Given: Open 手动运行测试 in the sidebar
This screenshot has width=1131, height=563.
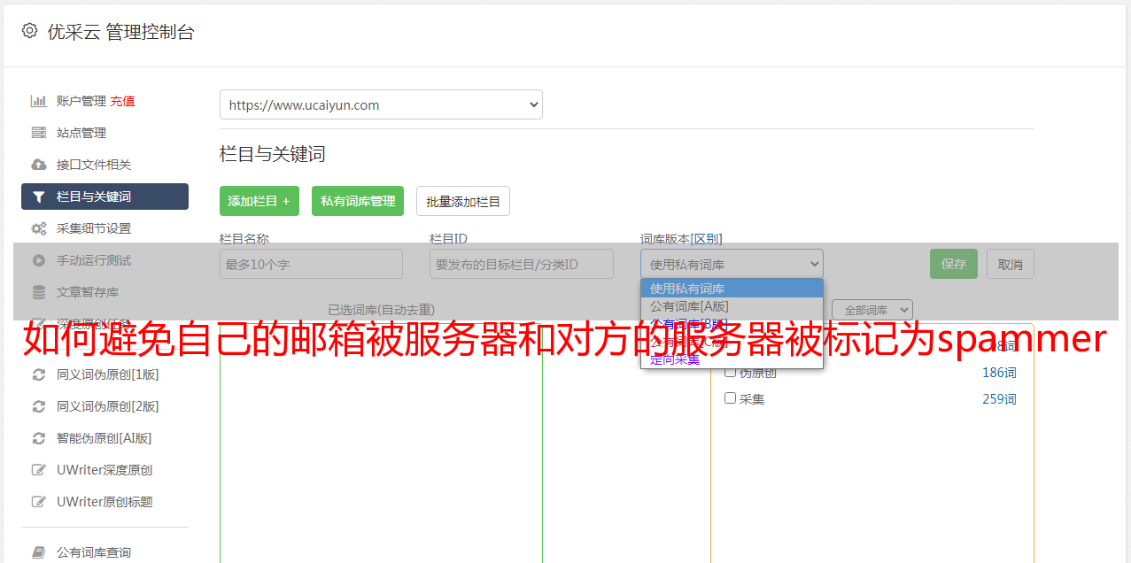Looking at the screenshot, I should [94, 260].
